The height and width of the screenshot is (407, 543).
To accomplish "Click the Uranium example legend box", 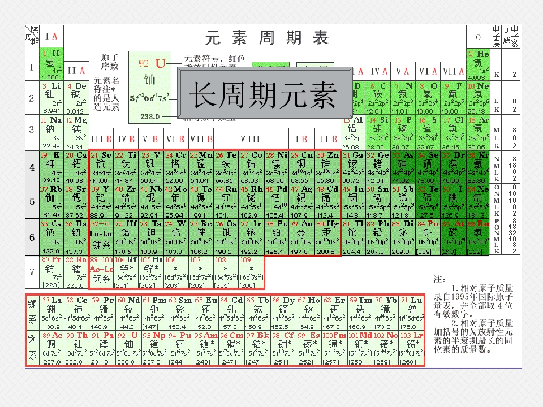I will (x=149, y=87).
